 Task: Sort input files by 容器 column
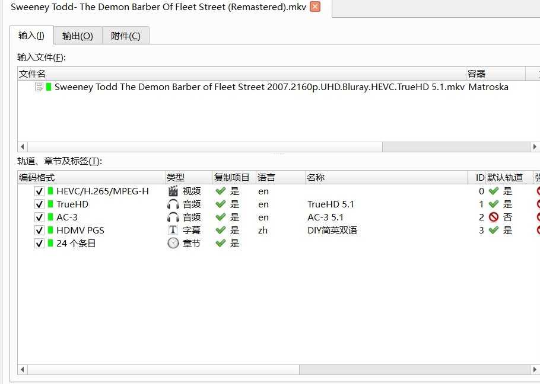click(x=496, y=73)
